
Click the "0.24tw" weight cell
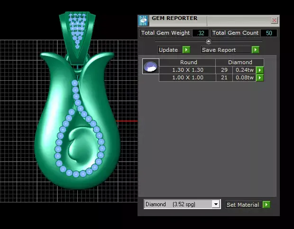pos(244,70)
